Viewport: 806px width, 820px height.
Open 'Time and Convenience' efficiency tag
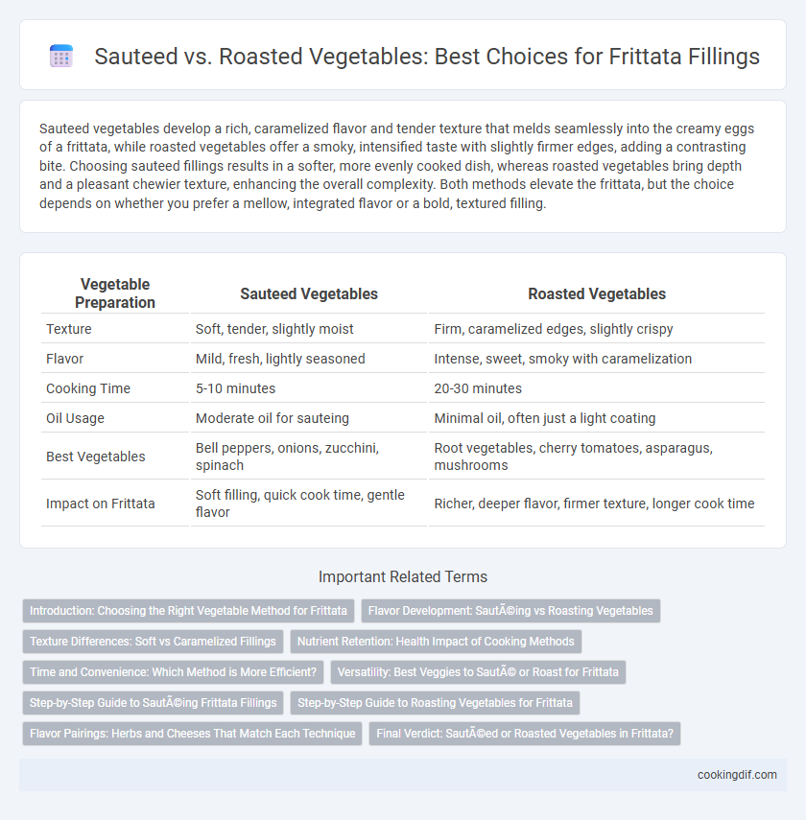point(174,672)
